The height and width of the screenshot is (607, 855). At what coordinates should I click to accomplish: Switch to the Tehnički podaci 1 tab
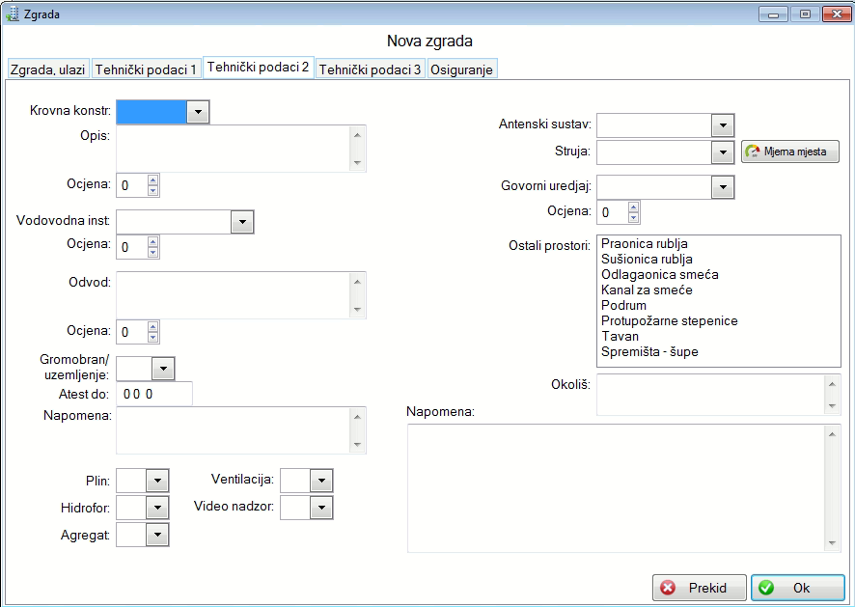coord(146,69)
